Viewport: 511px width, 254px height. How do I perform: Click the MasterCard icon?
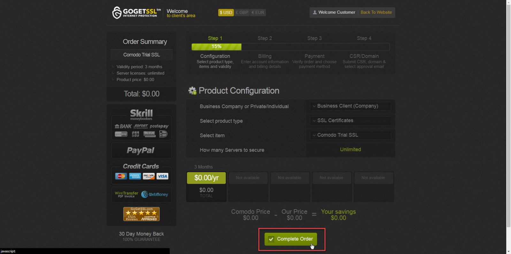click(x=121, y=176)
